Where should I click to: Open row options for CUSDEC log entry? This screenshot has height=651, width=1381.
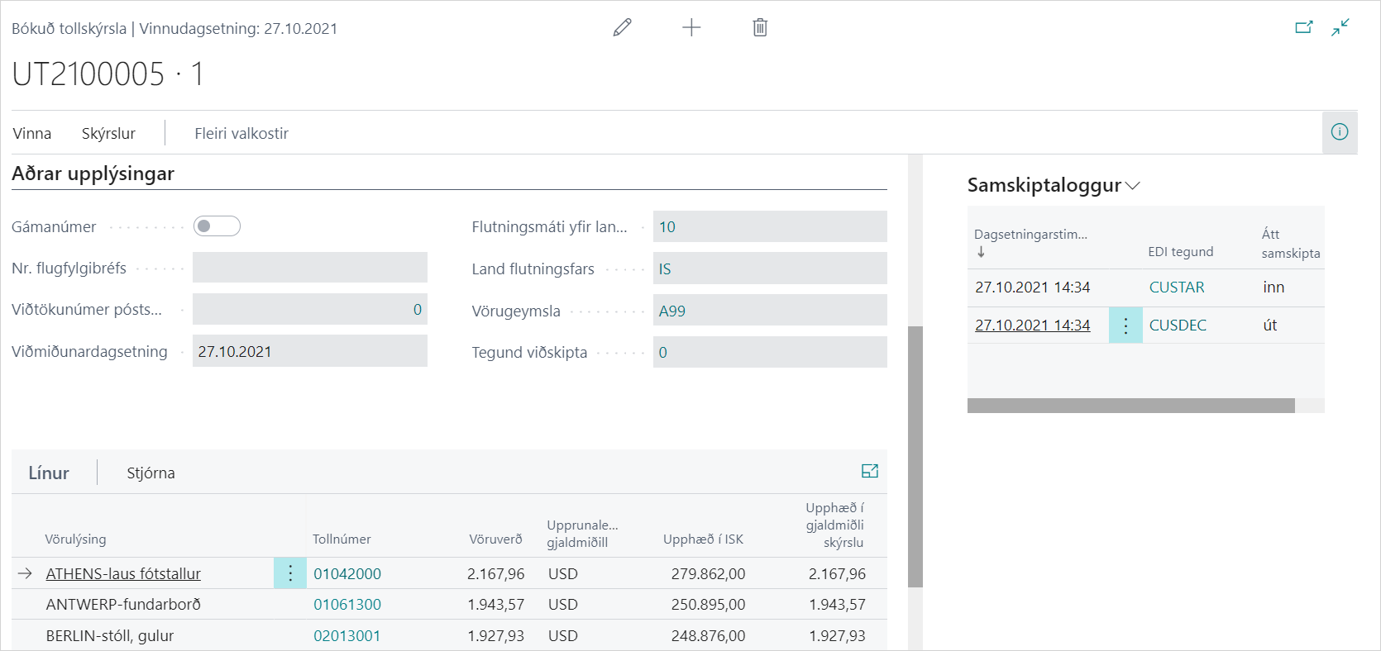[x=1125, y=325]
